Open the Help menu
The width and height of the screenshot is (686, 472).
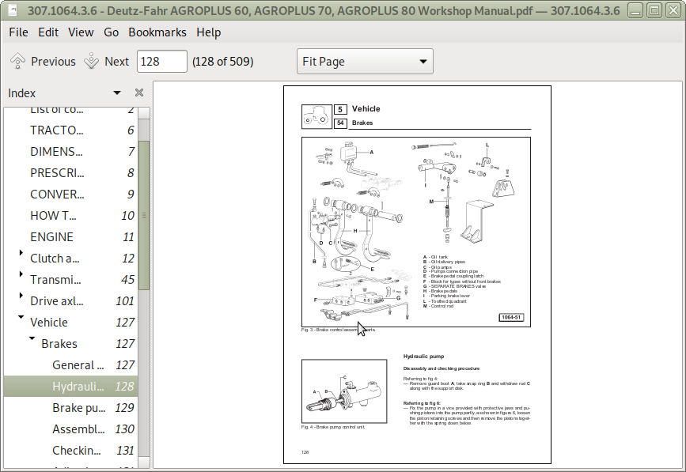[x=208, y=32]
